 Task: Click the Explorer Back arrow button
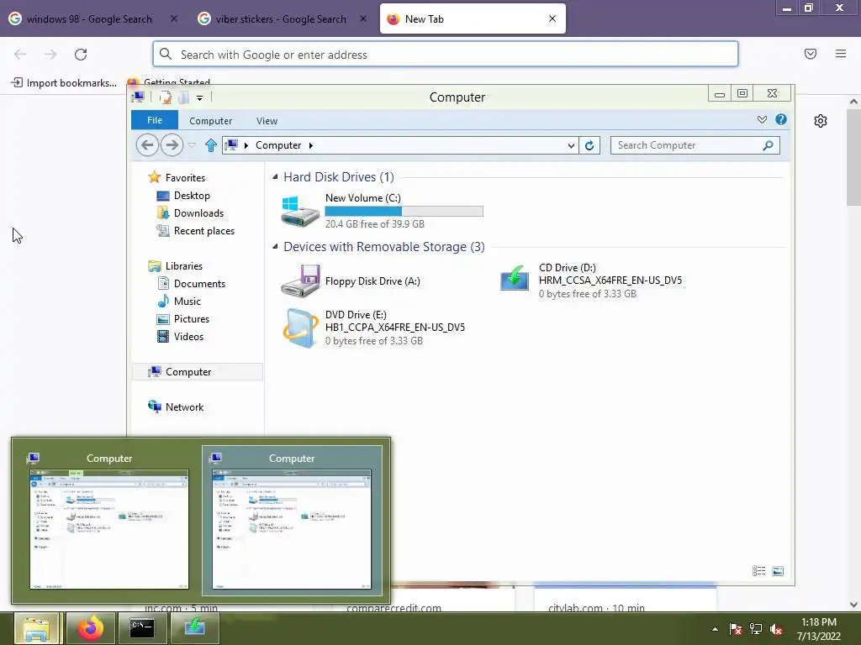(147, 145)
